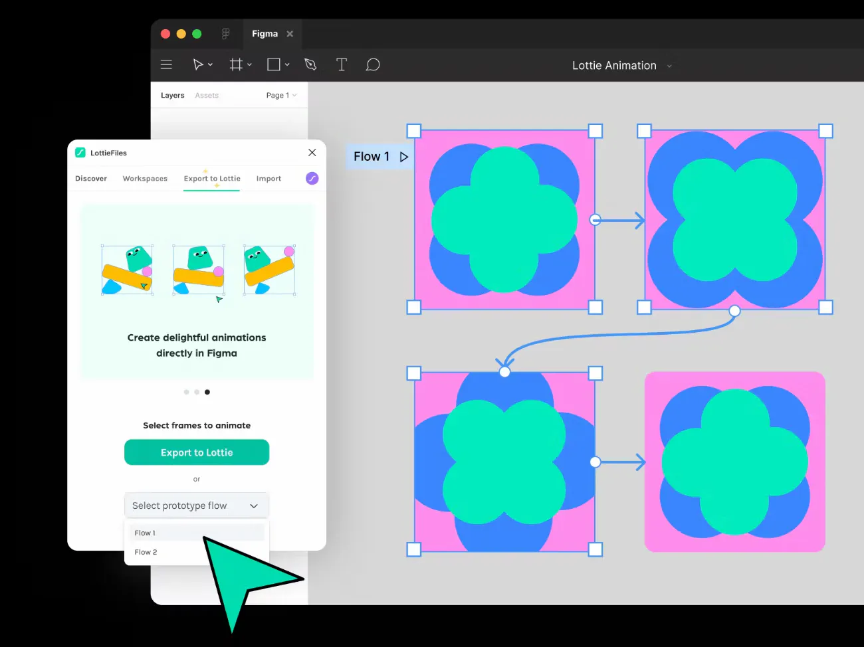864x647 pixels.
Task: Open the Select prototype flow dropdown
Action: pyautogui.click(x=197, y=506)
